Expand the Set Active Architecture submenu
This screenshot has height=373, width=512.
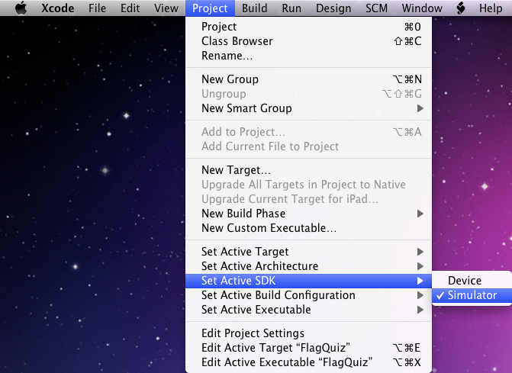click(x=308, y=266)
